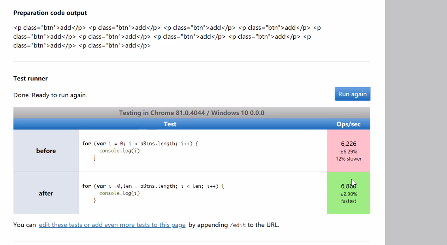Click the Chrome 81 testing header bar
The height and width of the screenshot is (245, 447).
point(192,112)
